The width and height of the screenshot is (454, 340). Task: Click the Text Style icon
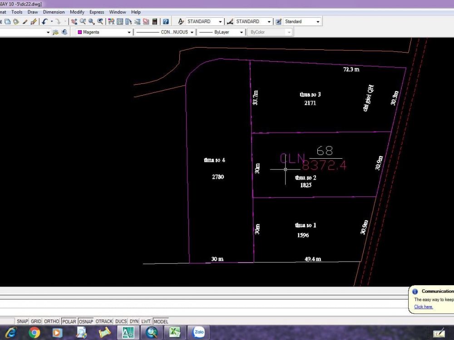(x=181, y=21)
